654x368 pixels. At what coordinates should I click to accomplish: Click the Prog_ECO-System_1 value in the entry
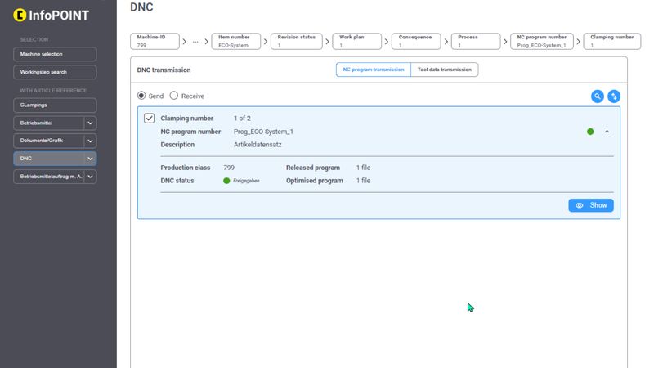(263, 132)
